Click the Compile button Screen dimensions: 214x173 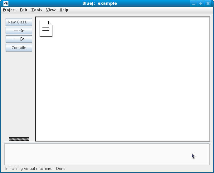[x=19, y=48]
